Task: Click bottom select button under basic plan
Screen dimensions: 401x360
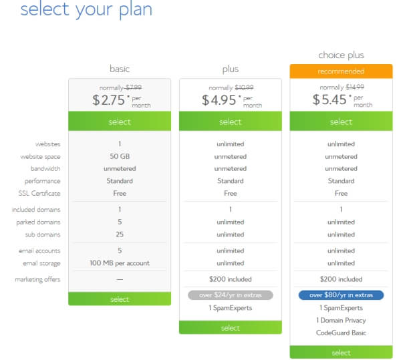Action: [x=120, y=299]
